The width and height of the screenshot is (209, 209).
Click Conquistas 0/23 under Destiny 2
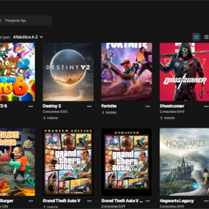55,112
